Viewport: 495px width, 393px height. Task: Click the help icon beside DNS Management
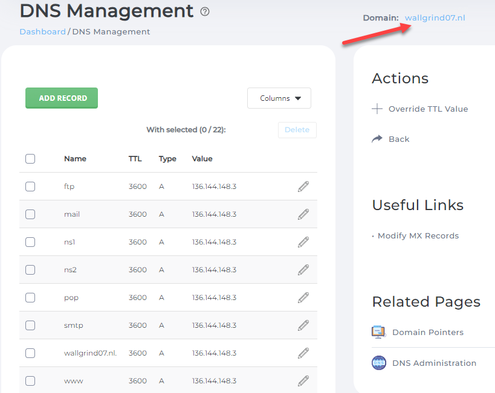pyautogui.click(x=205, y=12)
